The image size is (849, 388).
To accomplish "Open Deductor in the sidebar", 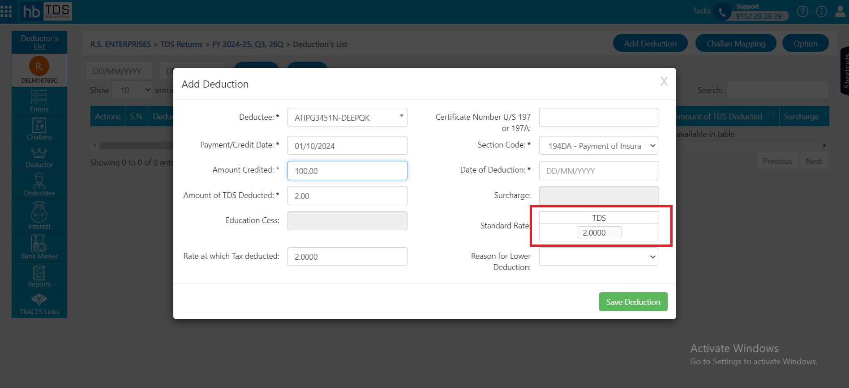I will click(x=39, y=157).
